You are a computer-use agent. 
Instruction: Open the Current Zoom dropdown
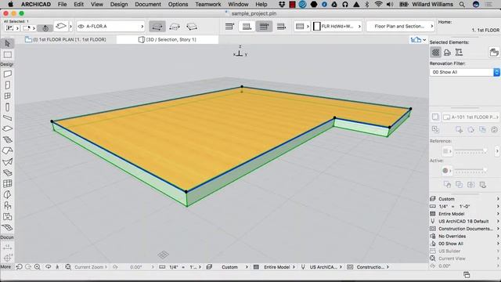point(91,266)
